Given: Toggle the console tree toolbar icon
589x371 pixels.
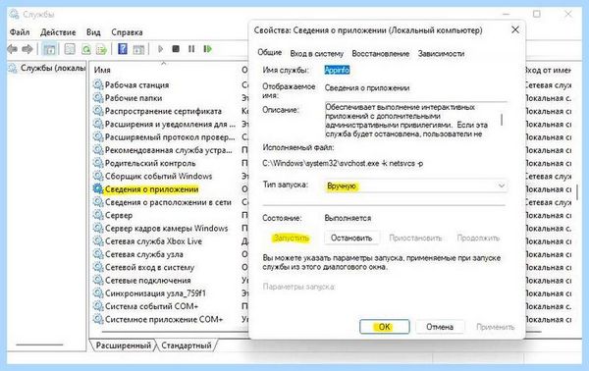Looking at the screenshot, I should coord(49,49).
